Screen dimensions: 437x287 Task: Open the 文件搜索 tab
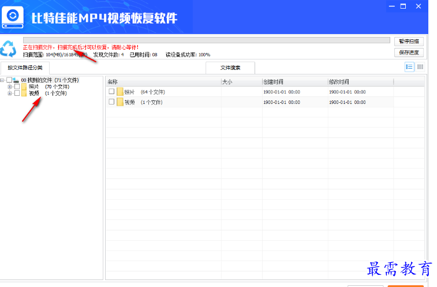[x=230, y=68]
